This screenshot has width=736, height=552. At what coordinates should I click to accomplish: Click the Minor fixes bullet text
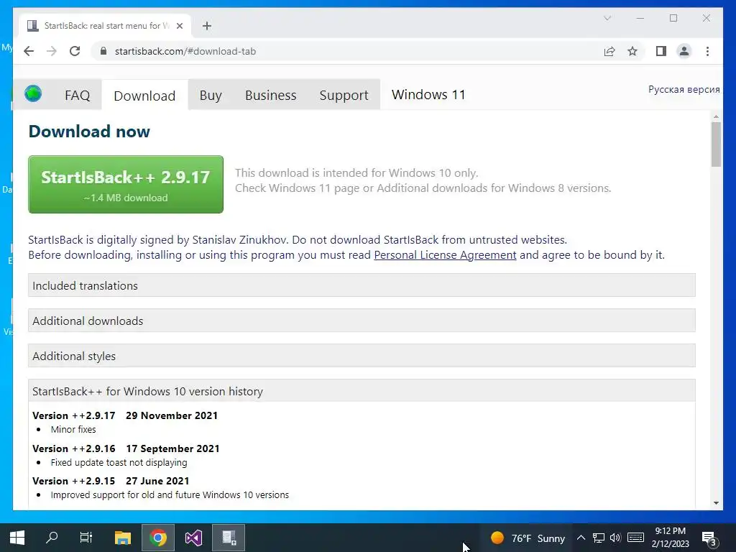pos(73,430)
